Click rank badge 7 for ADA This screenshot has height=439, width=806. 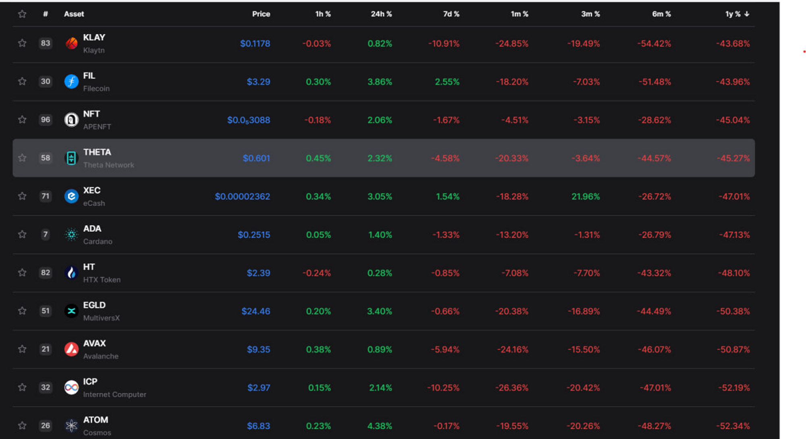pos(46,234)
